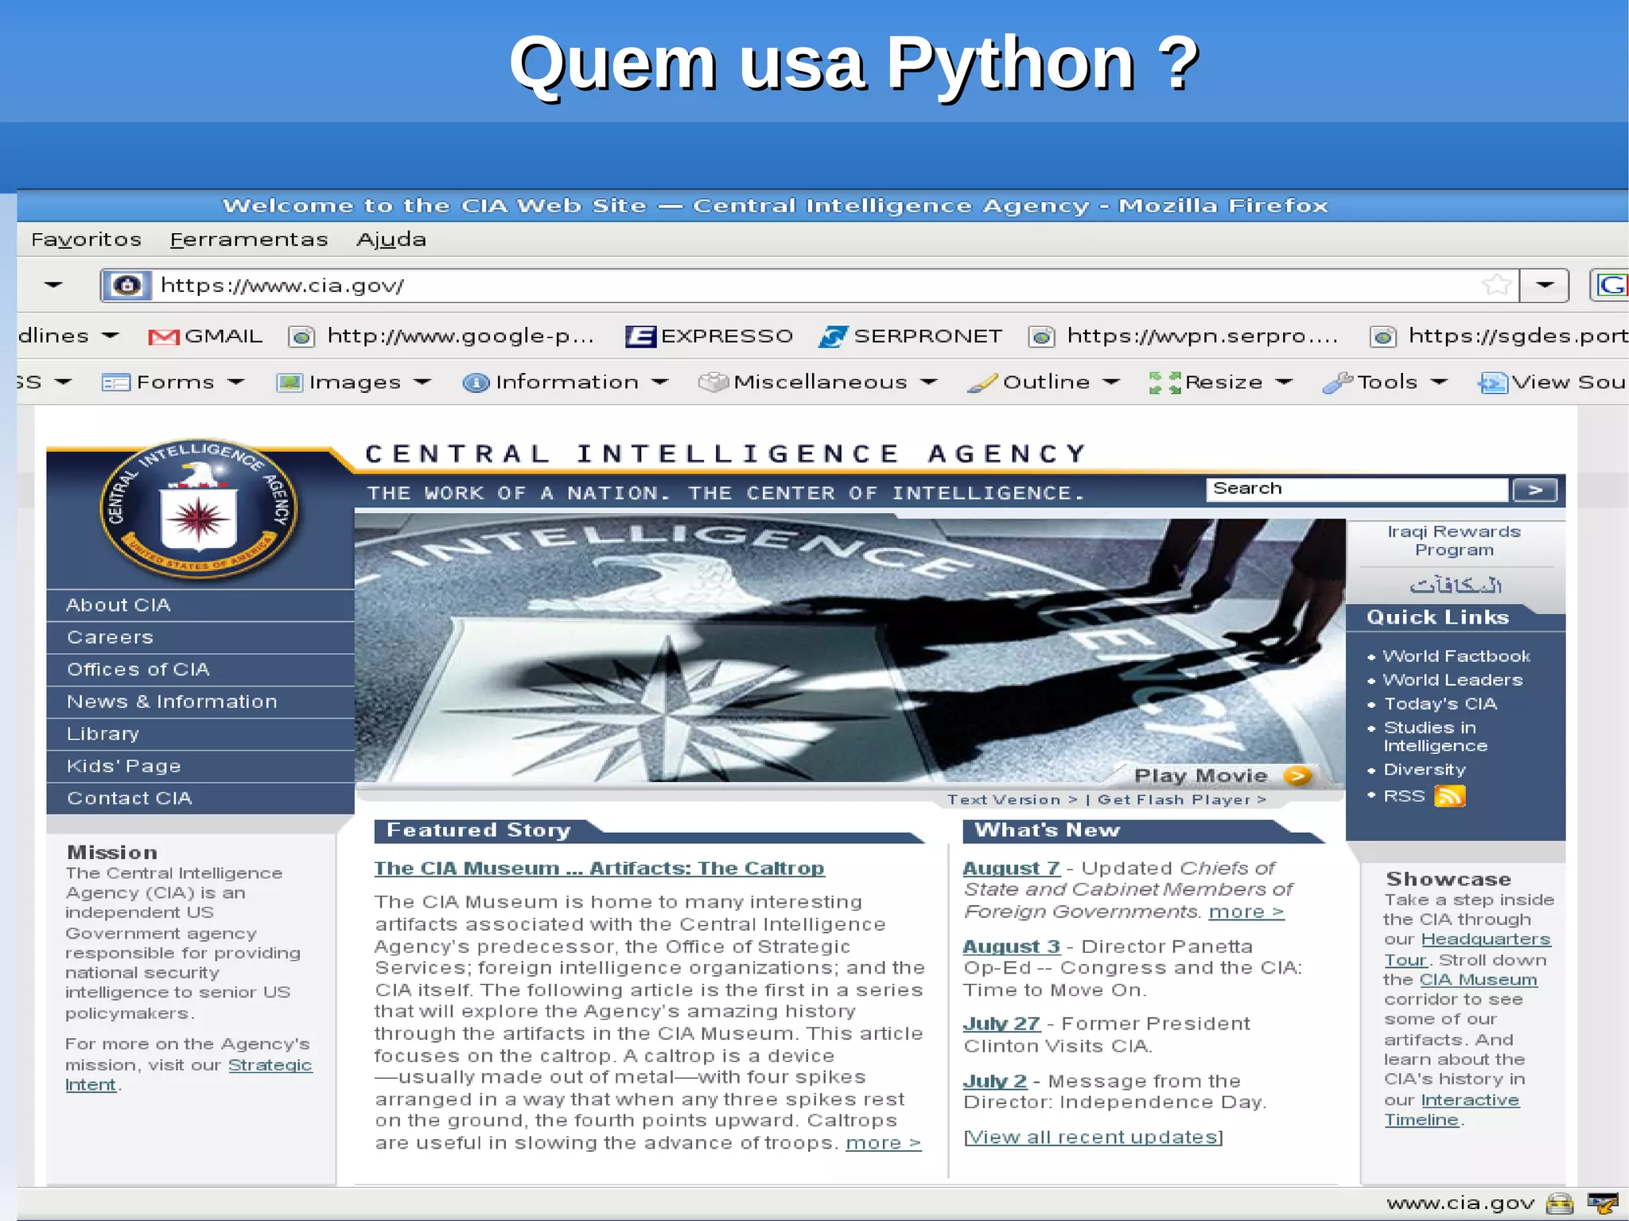Image resolution: width=1629 pixels, height=1221 pixels.
Task: Click the intelligence seal movie banner
Action: pyautogui.click(x=849, y=650)
